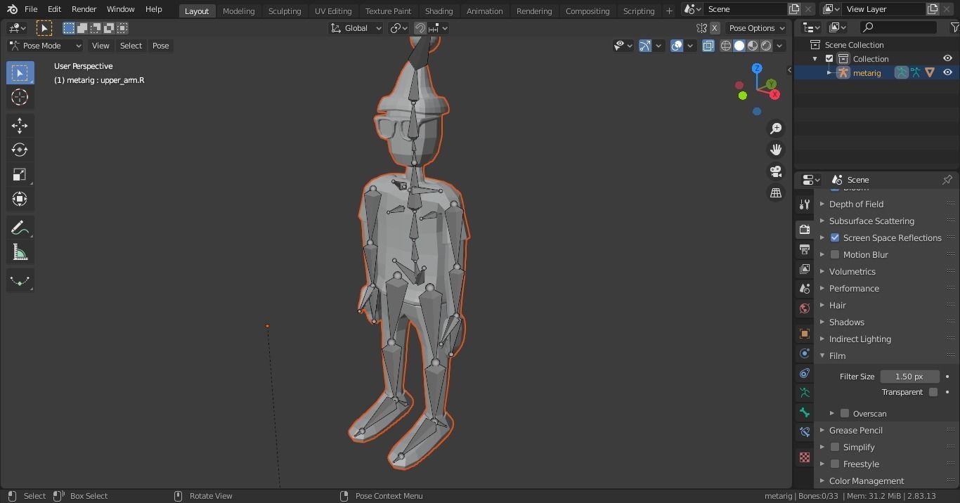Switch to the UV Editing workspace tab
The height and width of the screenshot is (503, 960).
(333, 11)
